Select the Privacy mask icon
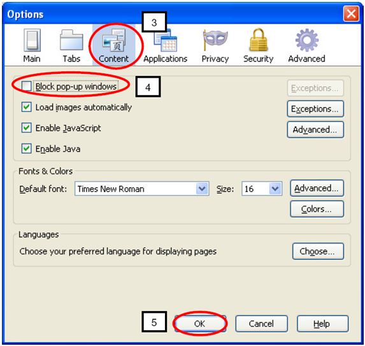Image resolution: width=365 pixels, height=346 pixels. click(x=215, y=40)
